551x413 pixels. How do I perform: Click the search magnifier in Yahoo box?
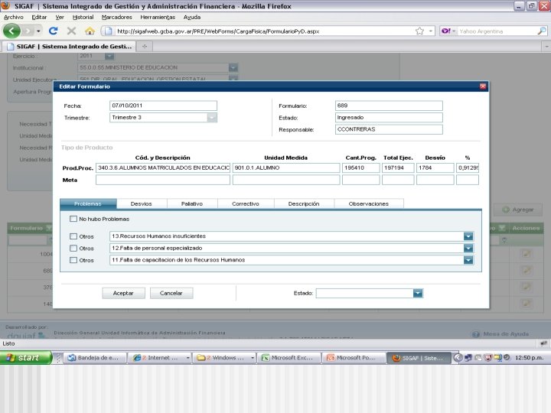[x=542, y=31]
